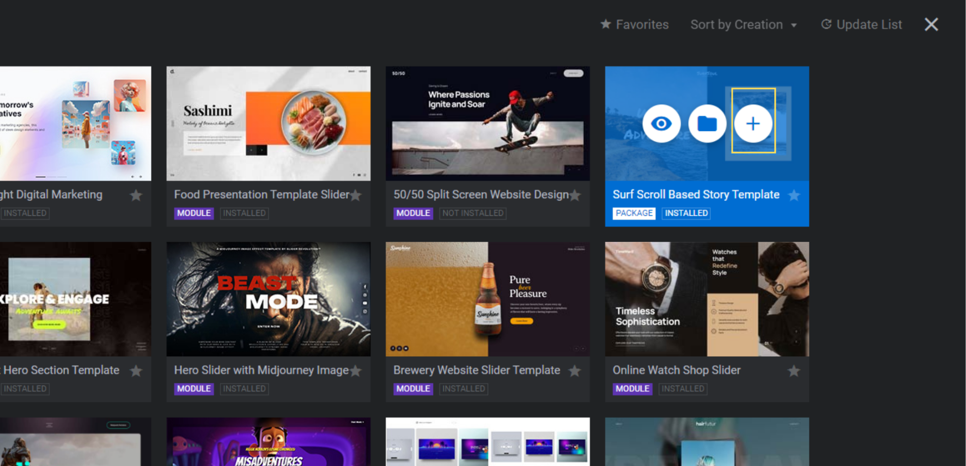The width and height of the screenshot is (966, 466).
Task: Show Favorites filter in top bar
Action: tap(634, 25)
